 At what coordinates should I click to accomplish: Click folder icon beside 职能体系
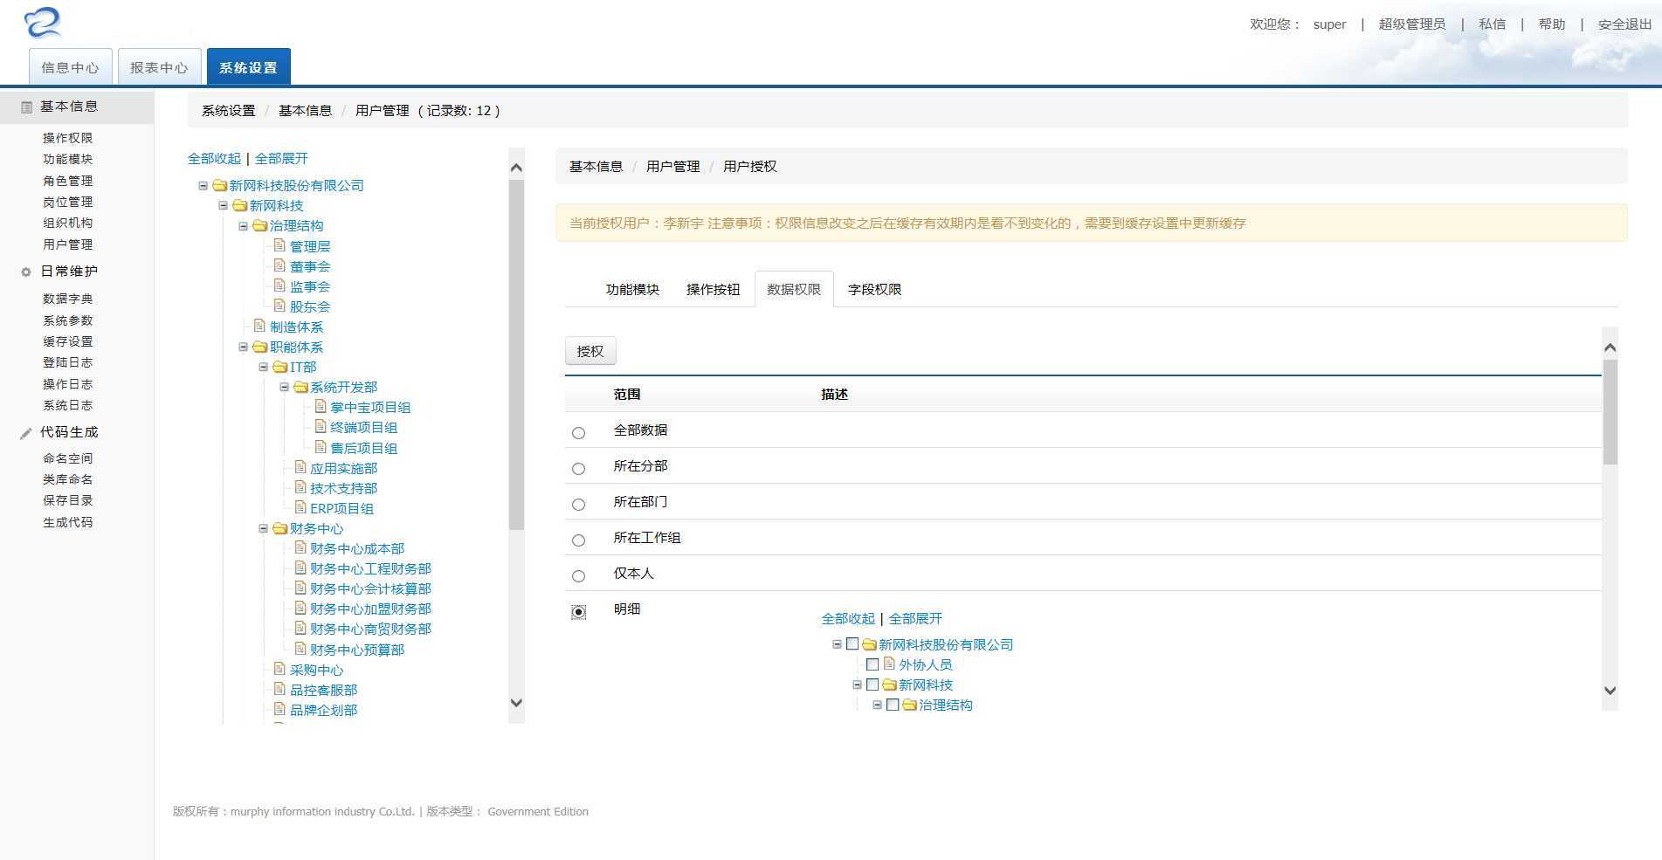click(260, 347)
